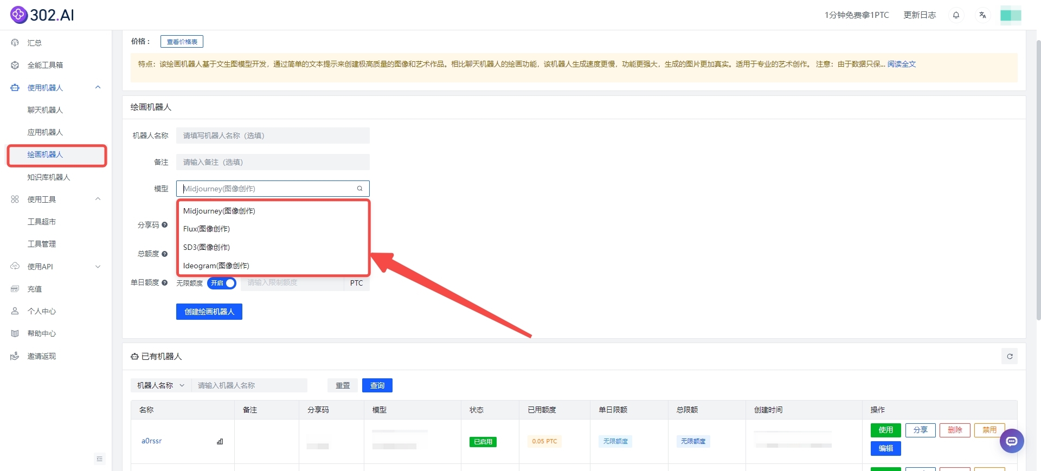Open 聊天机器人 in sidebar
Screen dimensions: 1041x471
(45, 110)
